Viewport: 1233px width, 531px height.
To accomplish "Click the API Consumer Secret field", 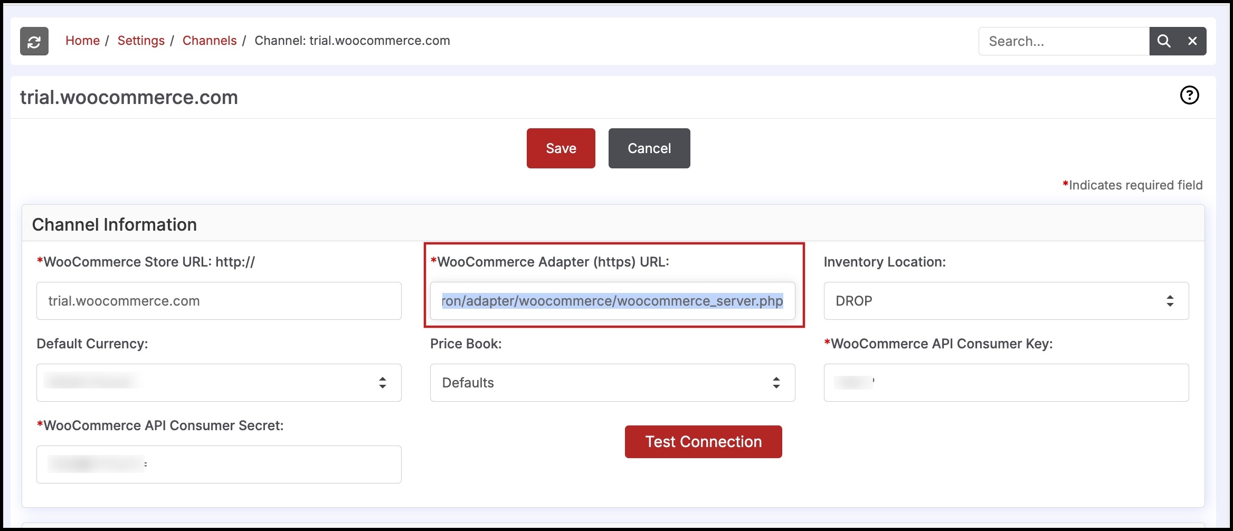I will tap(219, 464).
